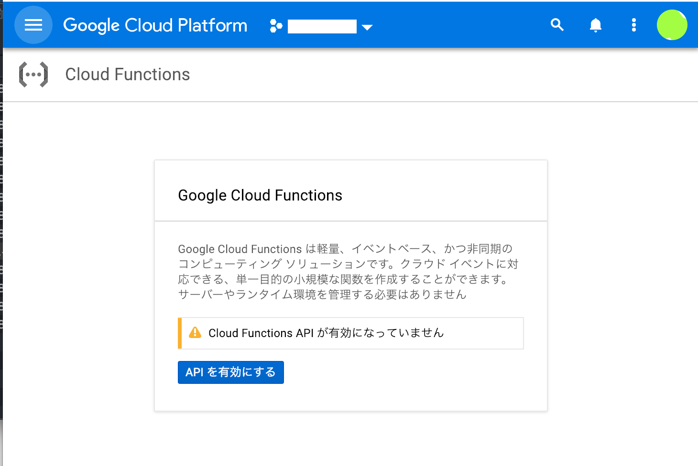
Task: Open the vertical three-dot options menu
Action: [x=633, y=25]
